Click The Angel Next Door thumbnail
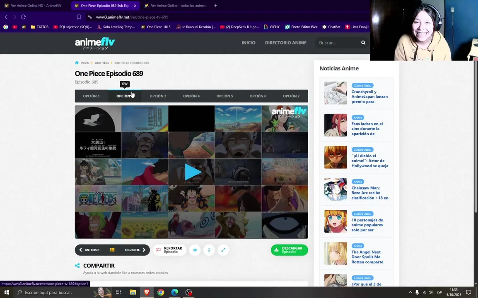The width and height of the screenshot is (478, 298). 336,254
